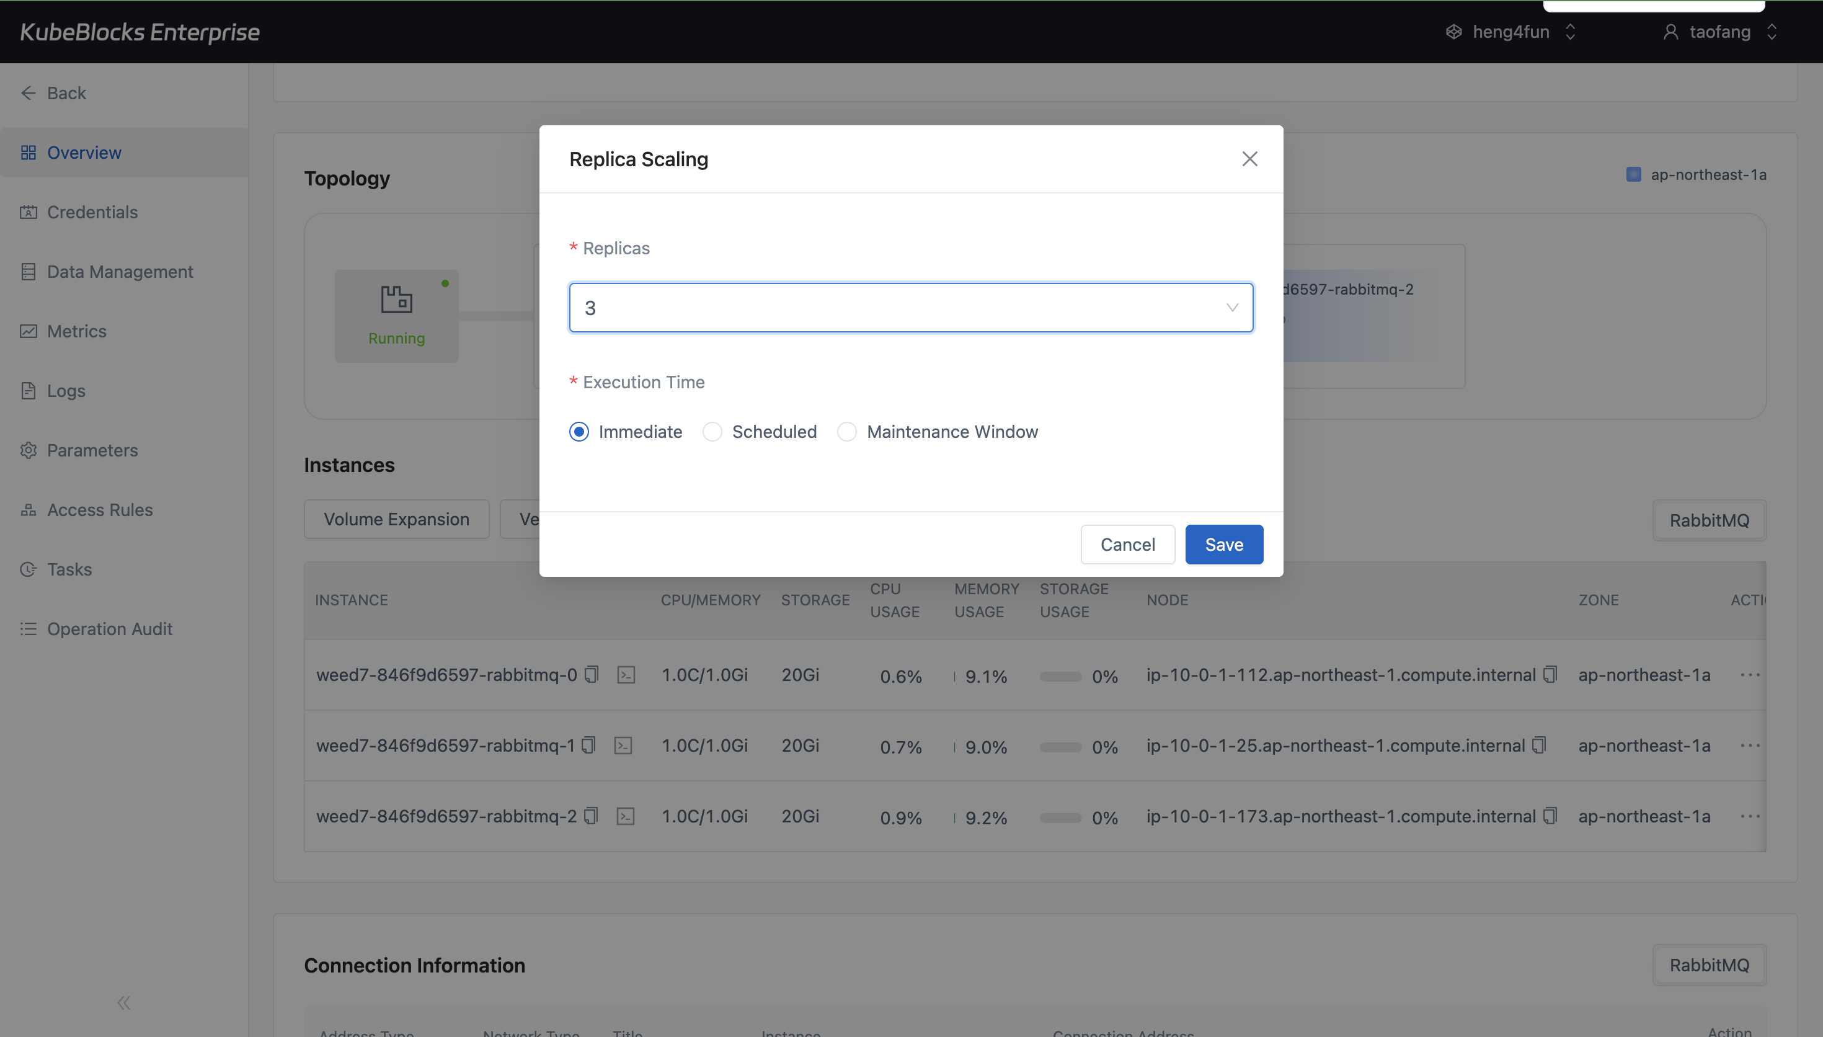The image size is (1823, 1037).
Task: Select Parameters from the sidebar
Action: [92, 450]
